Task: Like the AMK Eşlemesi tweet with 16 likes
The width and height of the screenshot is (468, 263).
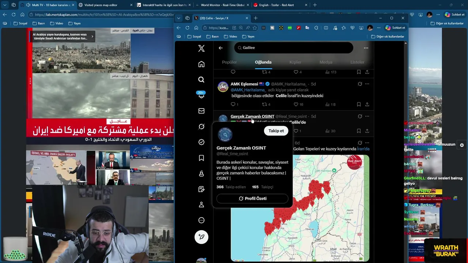Action: [299, 104]
